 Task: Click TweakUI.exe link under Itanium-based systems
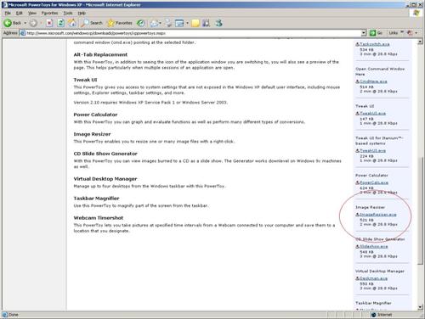click(372, 151)
